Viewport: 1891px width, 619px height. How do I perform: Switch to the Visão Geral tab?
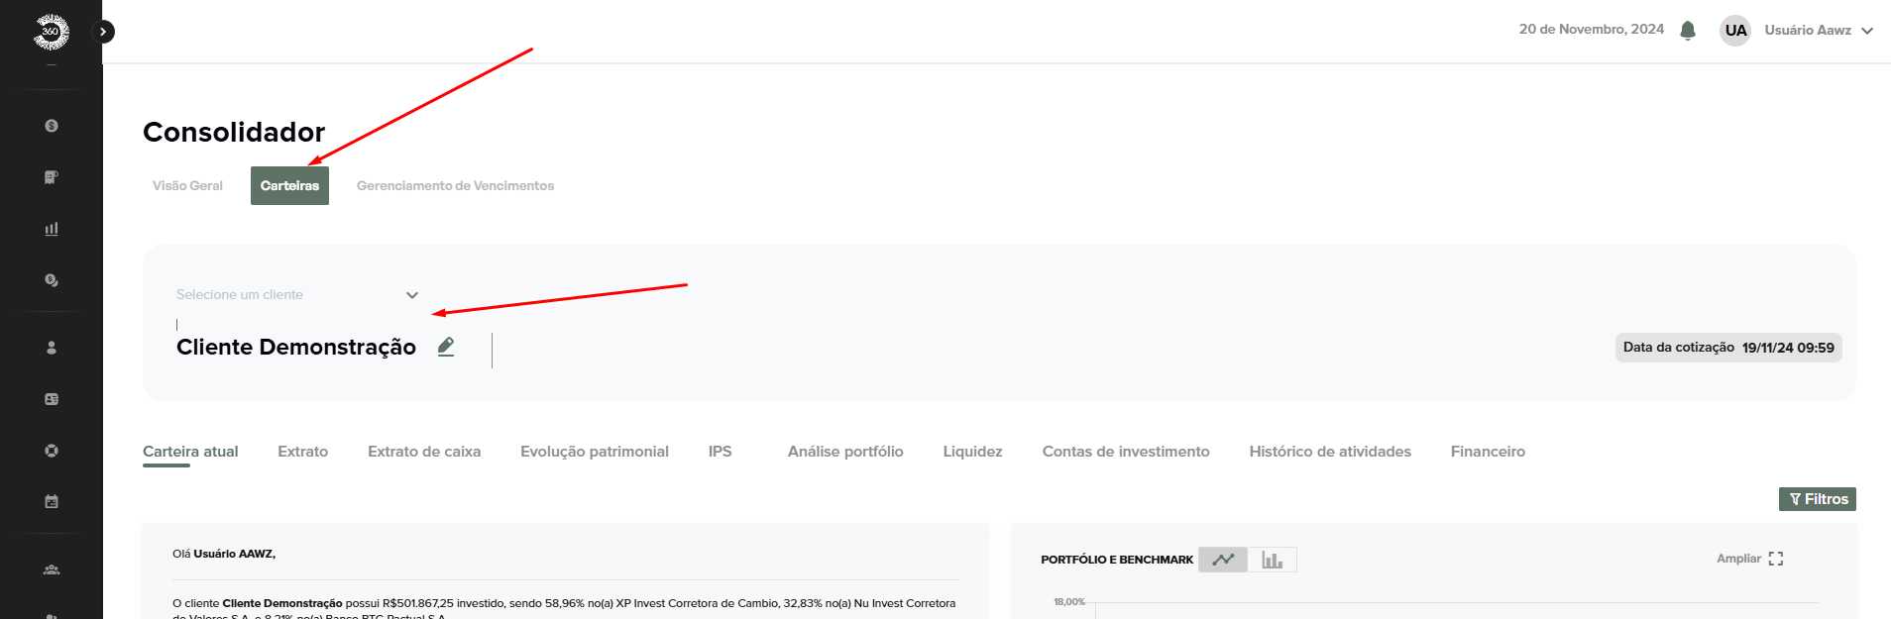coord(187,186)
